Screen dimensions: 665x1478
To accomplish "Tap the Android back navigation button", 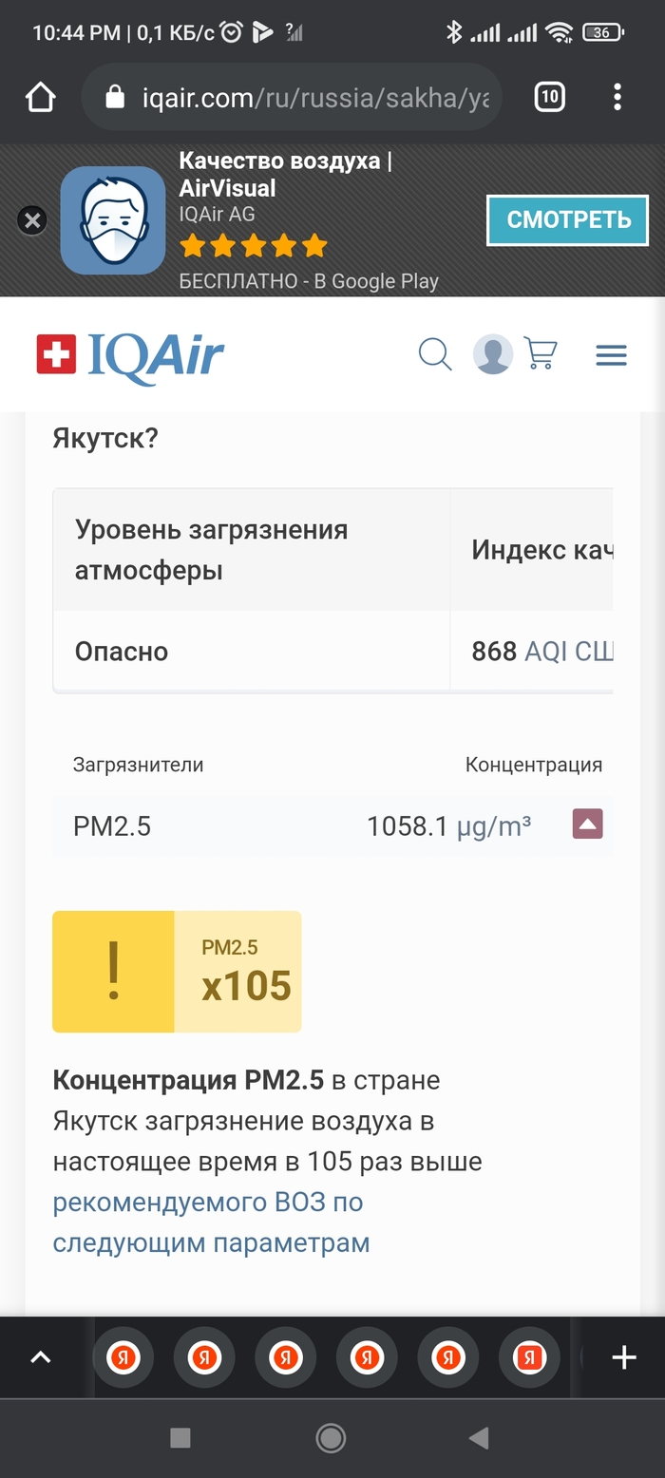I will [480, 1438].
